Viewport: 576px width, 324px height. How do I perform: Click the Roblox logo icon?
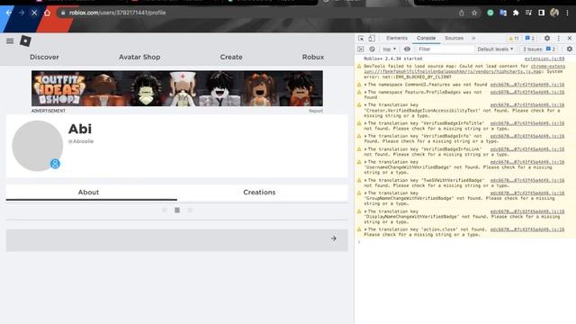(x=25, y=40)
